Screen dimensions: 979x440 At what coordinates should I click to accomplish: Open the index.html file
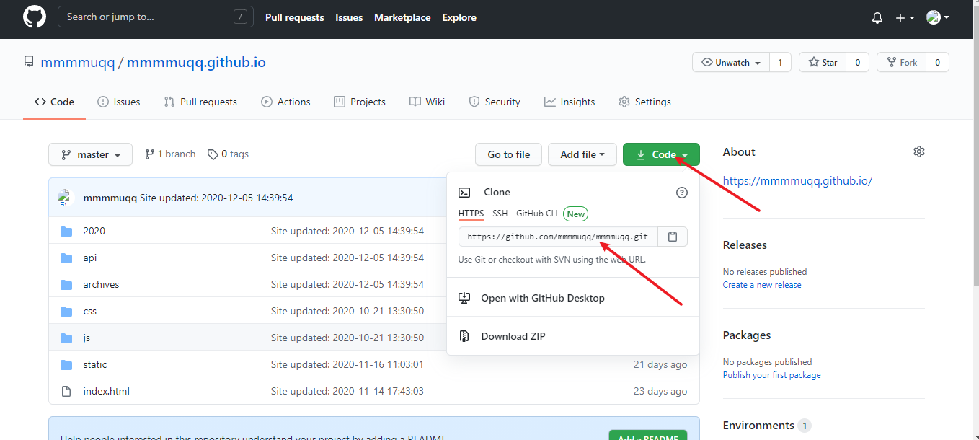(106, 391)
